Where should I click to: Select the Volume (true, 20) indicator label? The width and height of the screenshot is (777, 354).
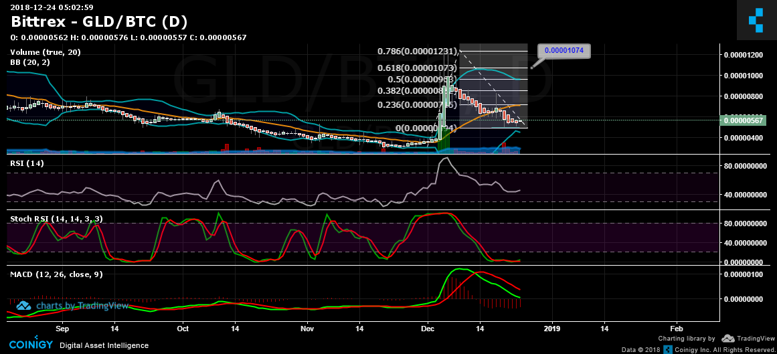(x=44, y=52)
